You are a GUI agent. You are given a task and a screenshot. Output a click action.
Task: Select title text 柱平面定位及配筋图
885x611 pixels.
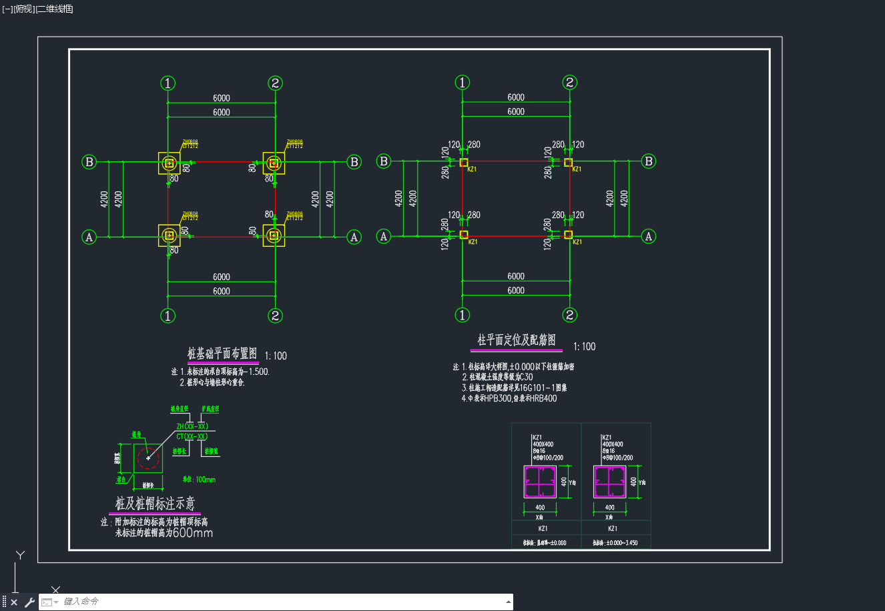pos(517,340)
